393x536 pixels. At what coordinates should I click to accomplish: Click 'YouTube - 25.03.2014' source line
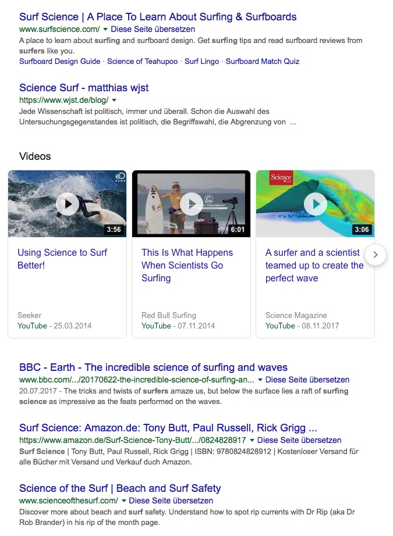[54, 326]
